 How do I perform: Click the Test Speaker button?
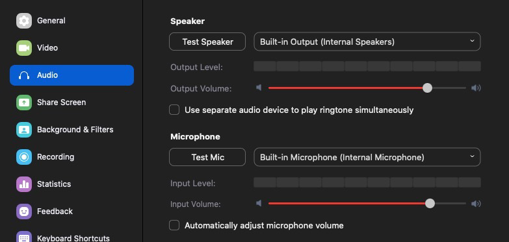point(207,42)
